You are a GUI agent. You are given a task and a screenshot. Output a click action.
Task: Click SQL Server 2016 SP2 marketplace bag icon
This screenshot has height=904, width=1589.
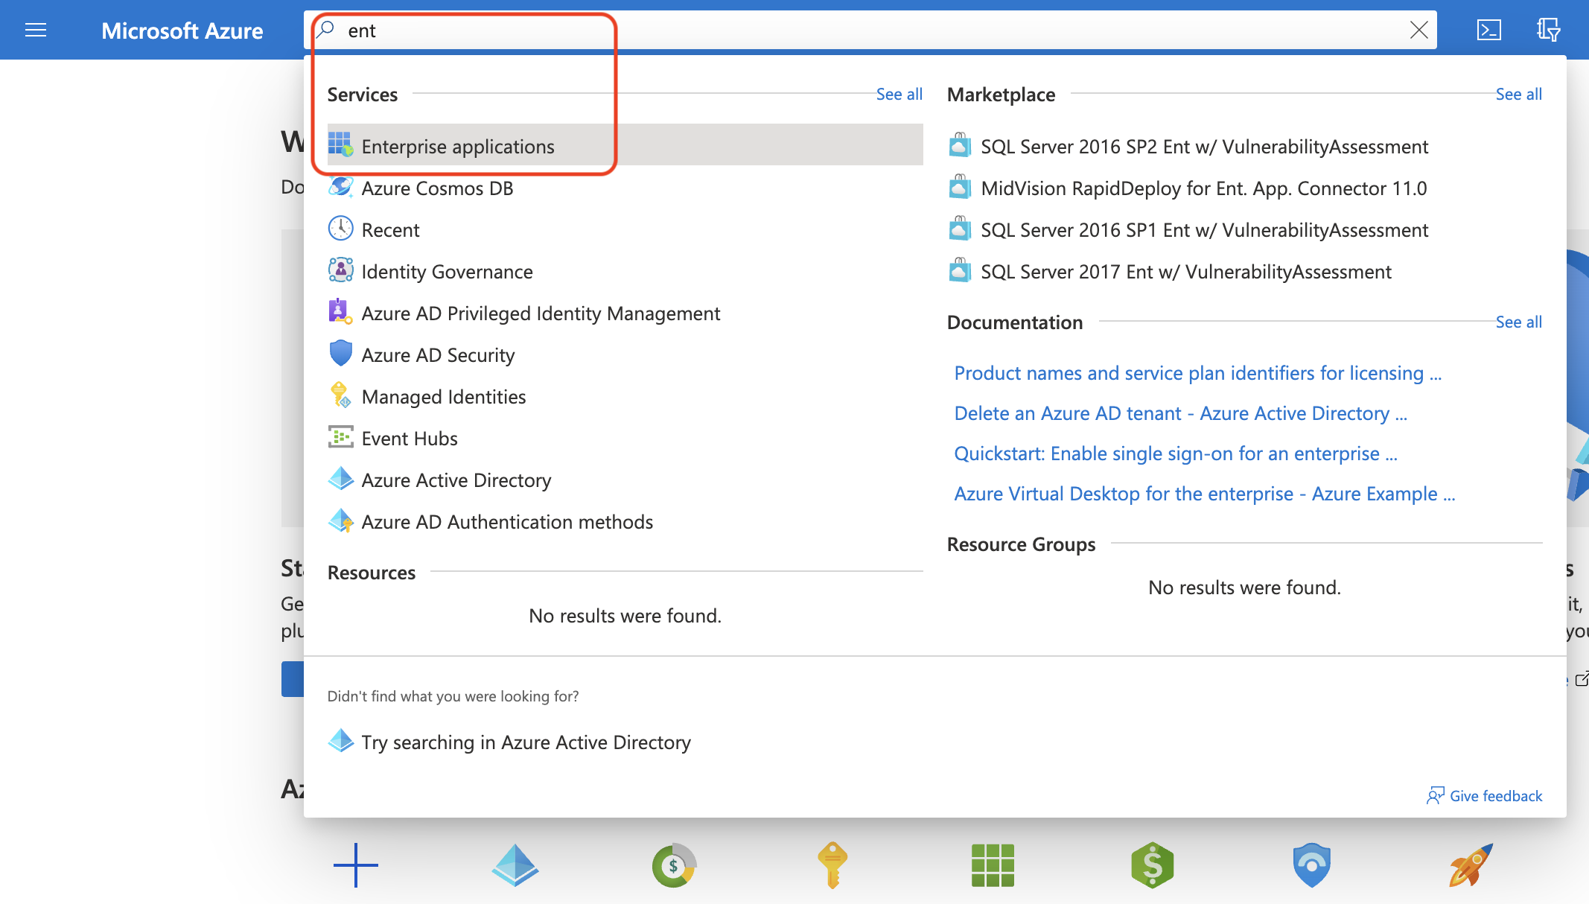point(960,144)
